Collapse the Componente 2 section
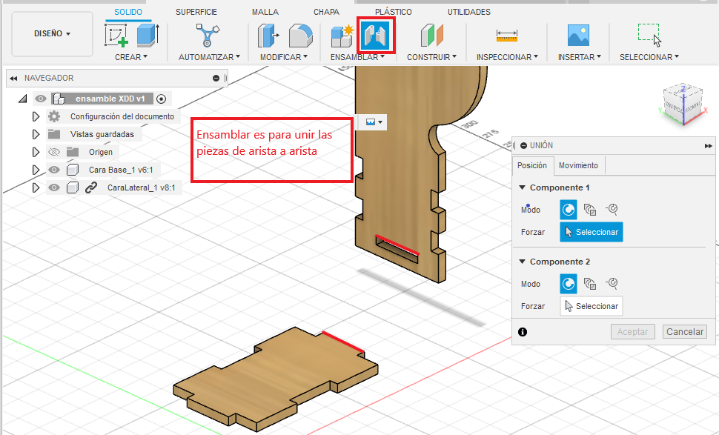Viewport: 719px width, 435px height. (x=522, y=262)
